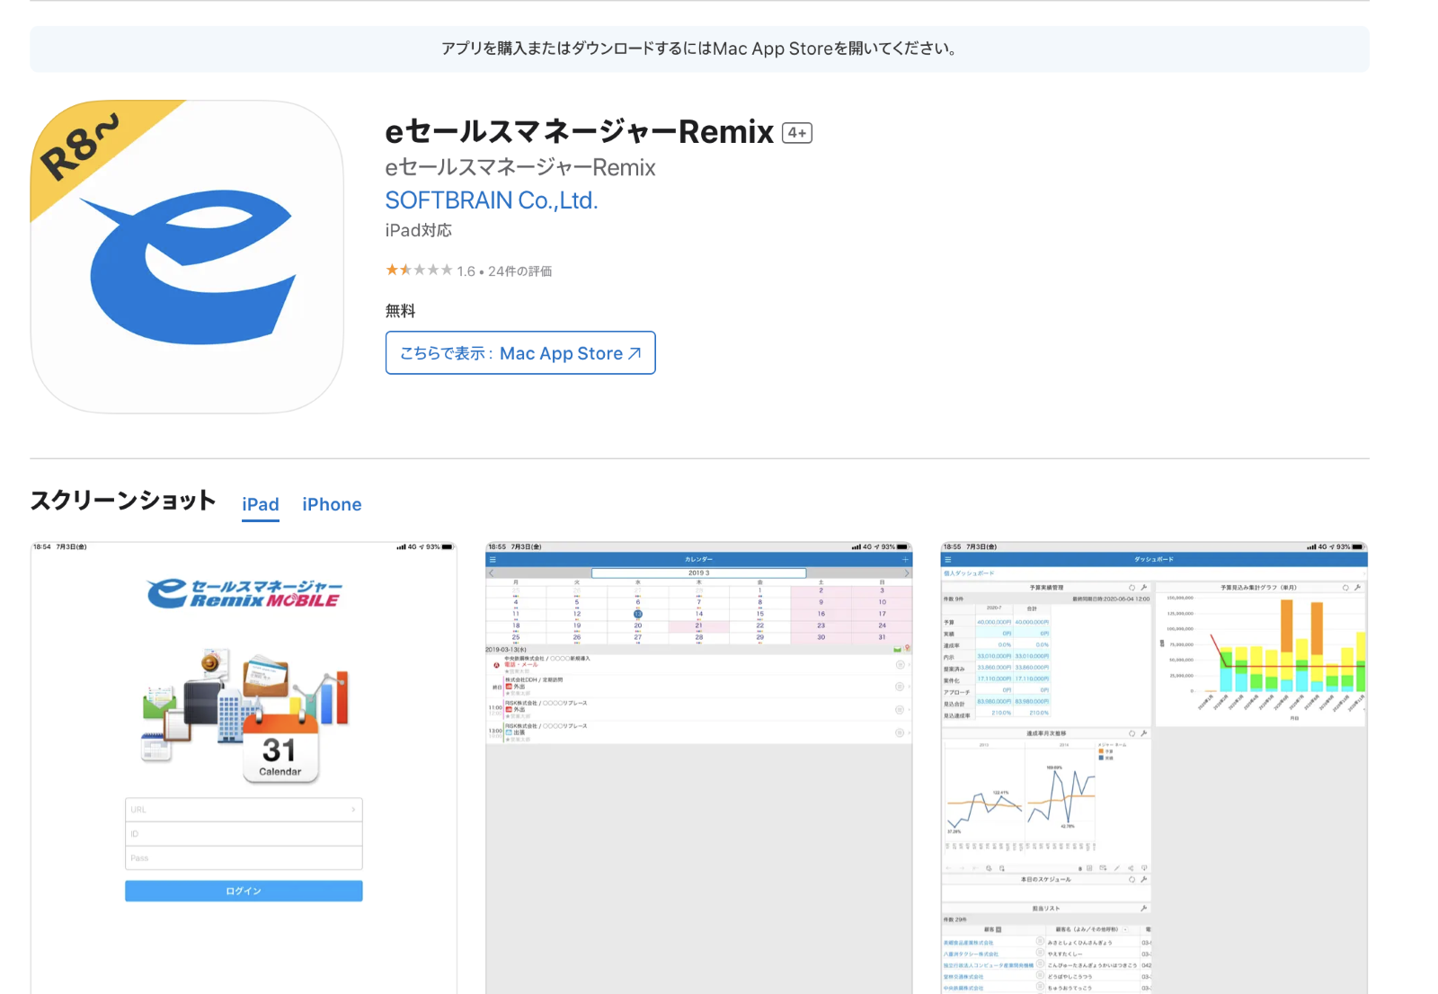Click the refresh icon on 予算見込み集計グラフ panel
This screenshot has width=1438, height=994.
coord(1345,587)
